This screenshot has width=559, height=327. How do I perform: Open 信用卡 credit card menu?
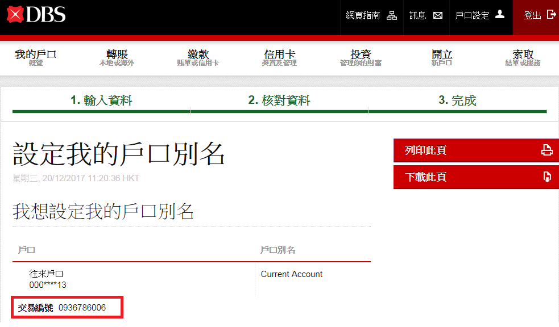279,57
